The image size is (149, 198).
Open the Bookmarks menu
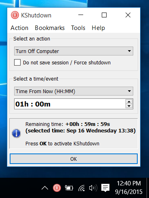50,28
